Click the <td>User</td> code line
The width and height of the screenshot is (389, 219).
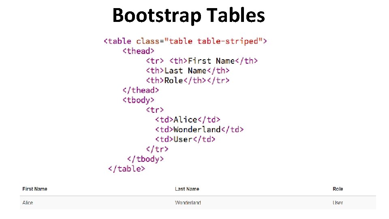tap(185, 139)
